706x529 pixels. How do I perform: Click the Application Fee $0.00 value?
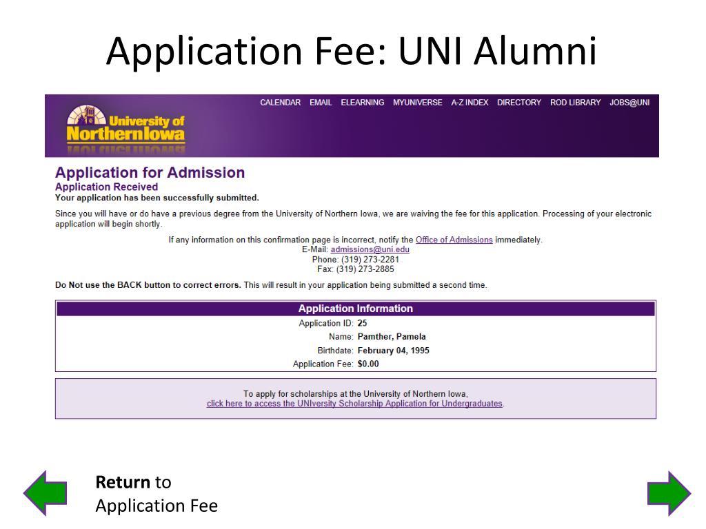(368, 364)
